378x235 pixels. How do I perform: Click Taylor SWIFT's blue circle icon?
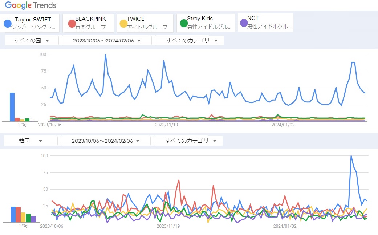click(7, 24)
